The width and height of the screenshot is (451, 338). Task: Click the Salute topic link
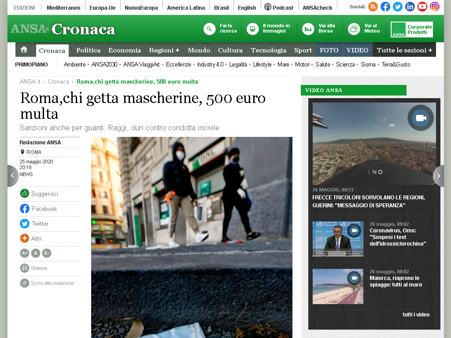pyautogui.click(x=323, y=64)
